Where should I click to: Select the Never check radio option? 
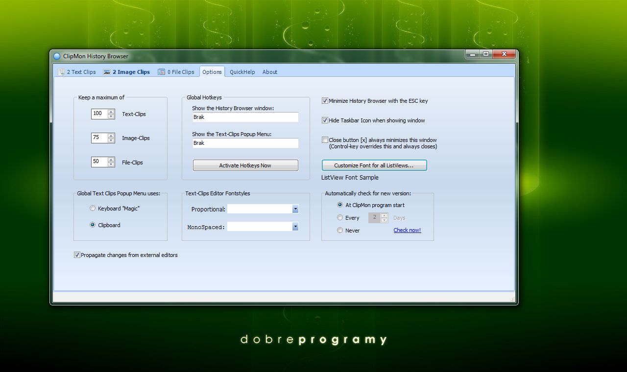(340, 231)
